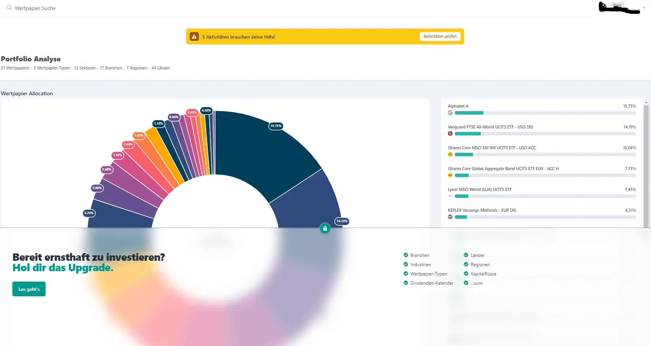The height and width of the screenshot is (346, 651).
Task: Click the 2.80% chart segment label
Action: pos(97,188)
